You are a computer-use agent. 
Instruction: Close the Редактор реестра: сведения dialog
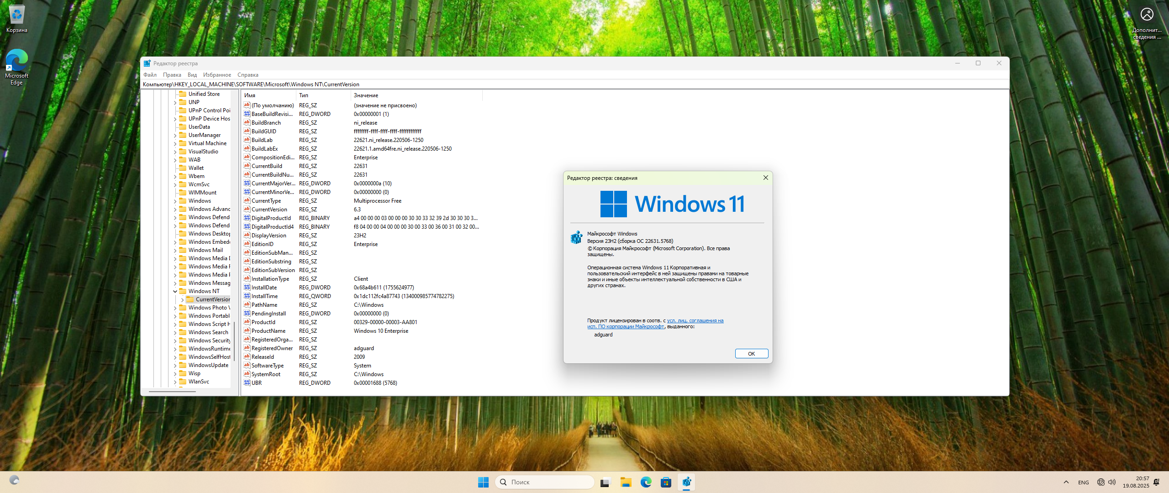766,178
